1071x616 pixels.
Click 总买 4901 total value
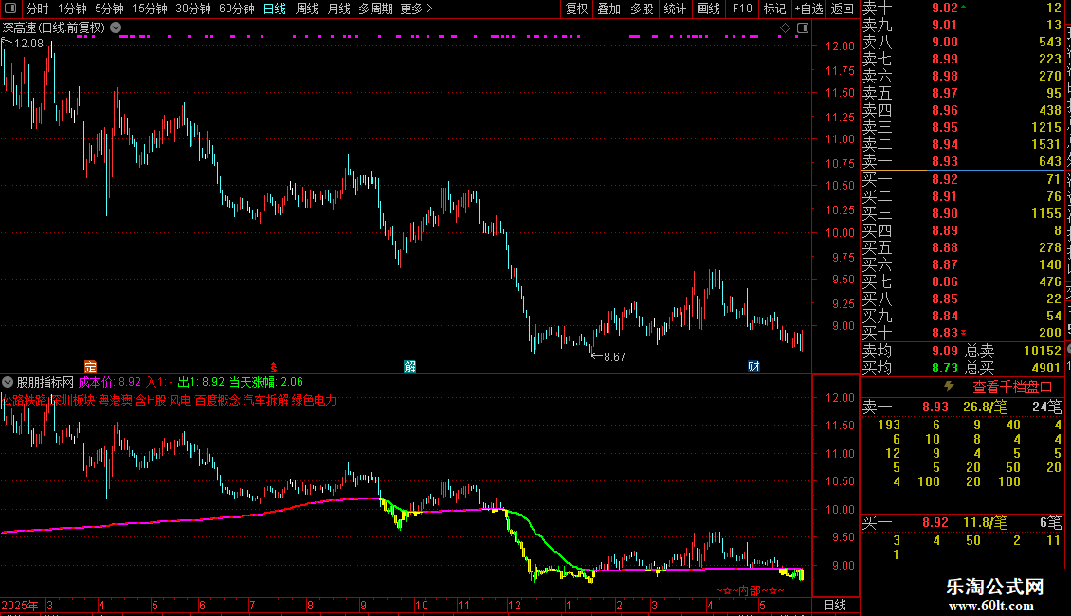(x=1045, y=368)
